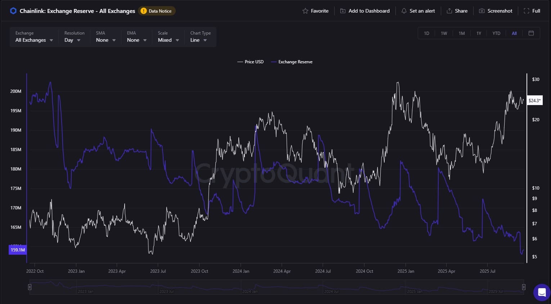551x304 pixels.
Task: Open the Exchange All Exchanges dropdown
Action: (34, 37)
